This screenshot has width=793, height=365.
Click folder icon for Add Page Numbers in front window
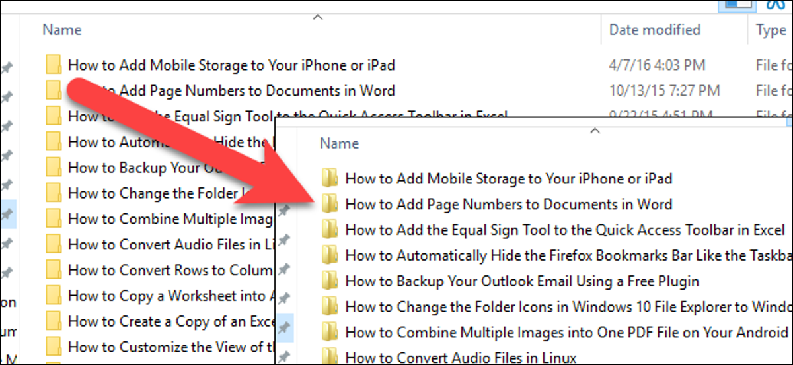(330, 204)
